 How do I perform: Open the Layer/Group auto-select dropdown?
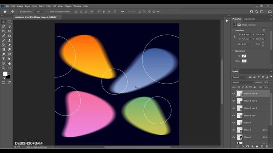point(39,11)
